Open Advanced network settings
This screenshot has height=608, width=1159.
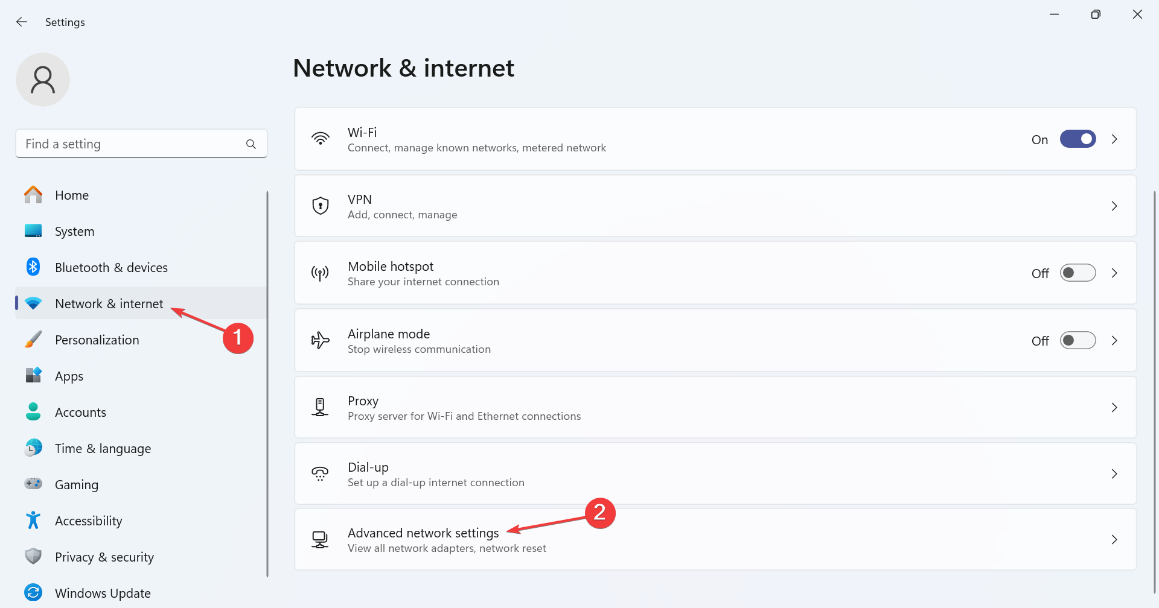tap(715, 539)
